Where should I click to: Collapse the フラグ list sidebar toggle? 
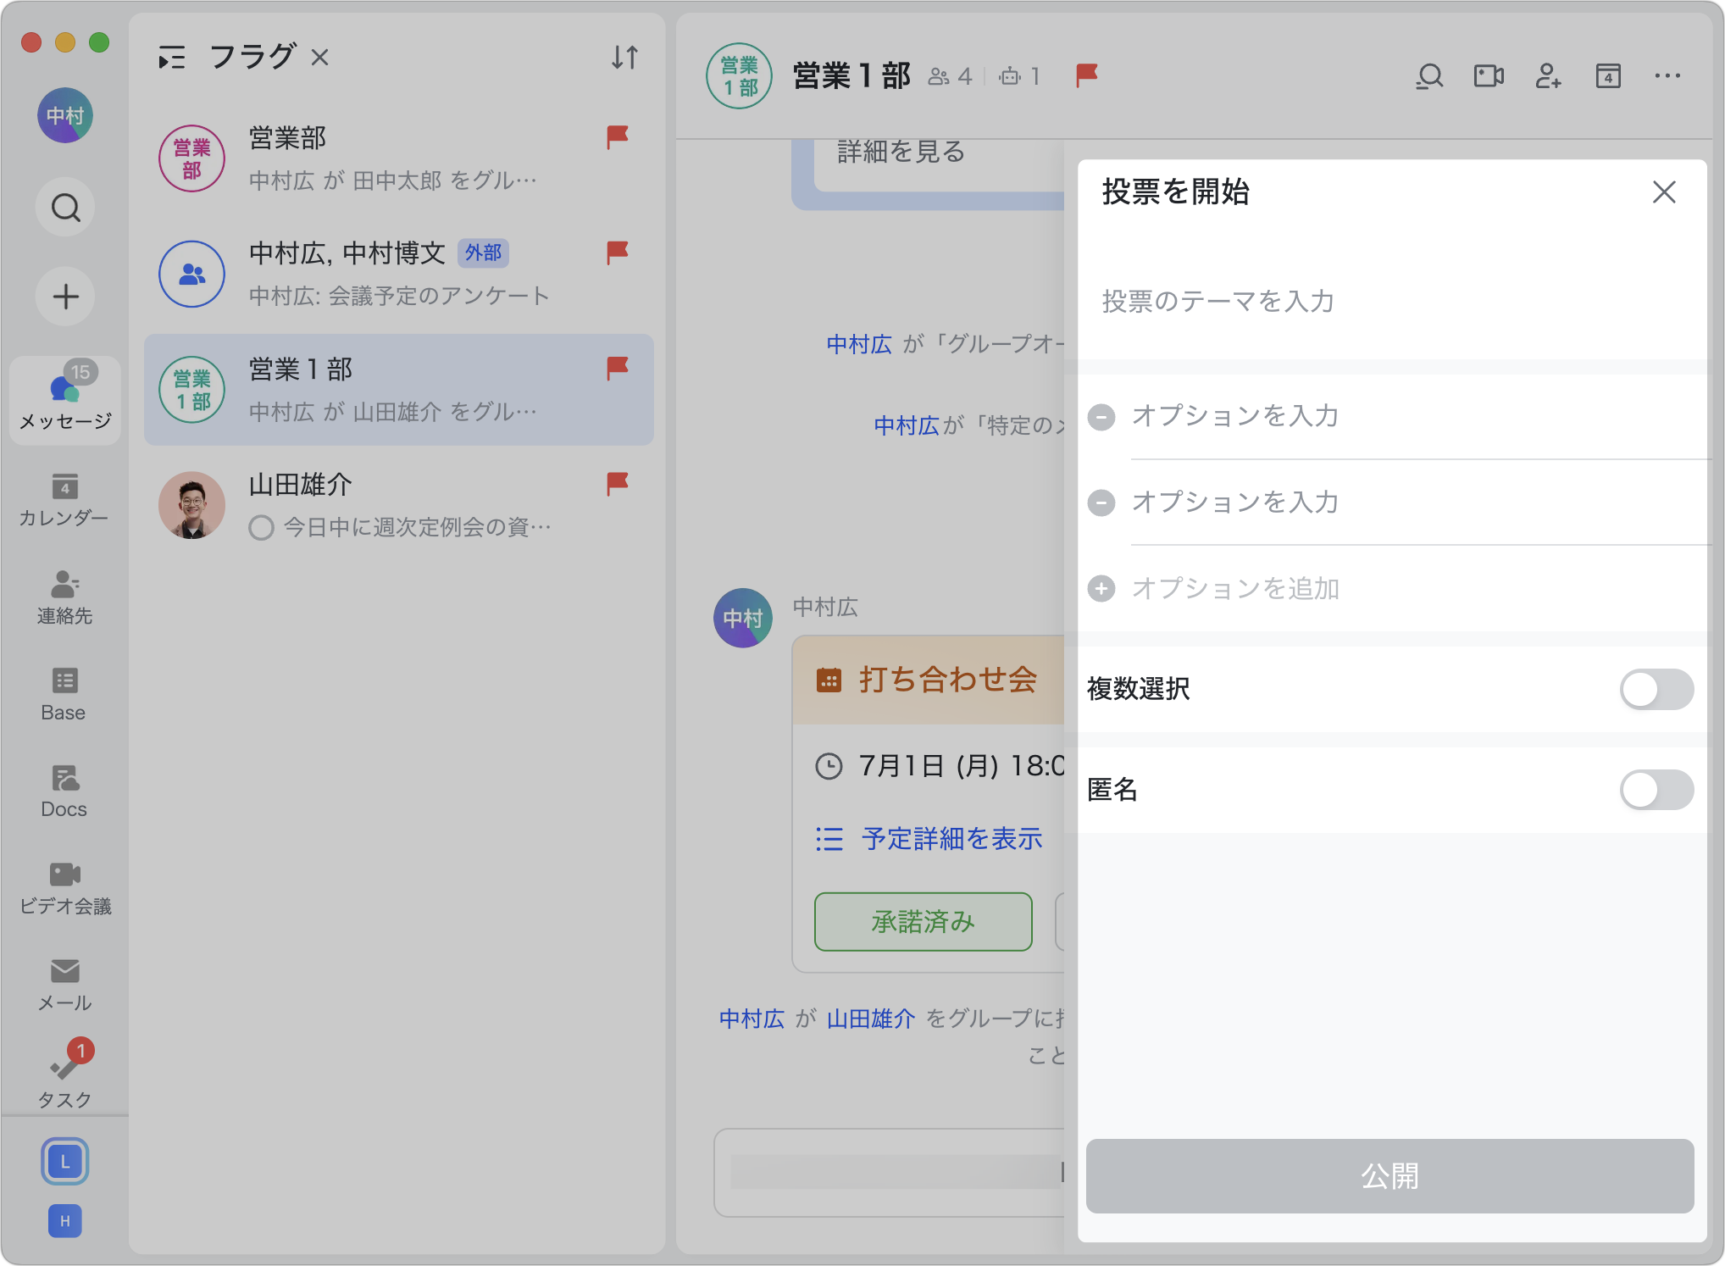pos(172,58)
